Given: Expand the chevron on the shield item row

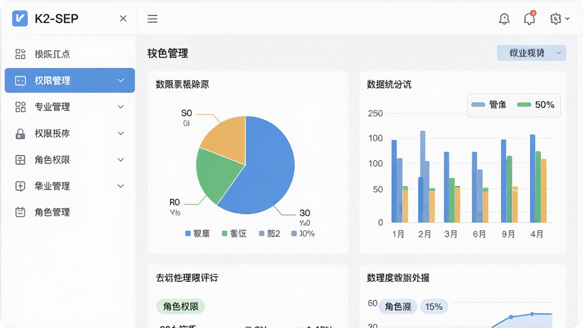Looking at the screenshot, I should (121, 186).
